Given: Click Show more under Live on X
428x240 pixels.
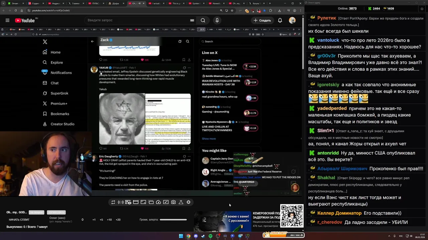Looking at the screenshot, I should [209, 139].
